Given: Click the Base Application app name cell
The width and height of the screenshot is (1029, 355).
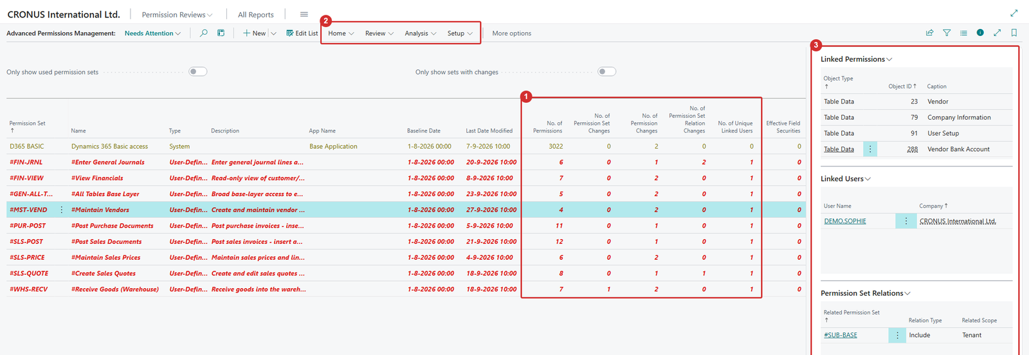Looking at the screenshot, I should pos(333,147).
